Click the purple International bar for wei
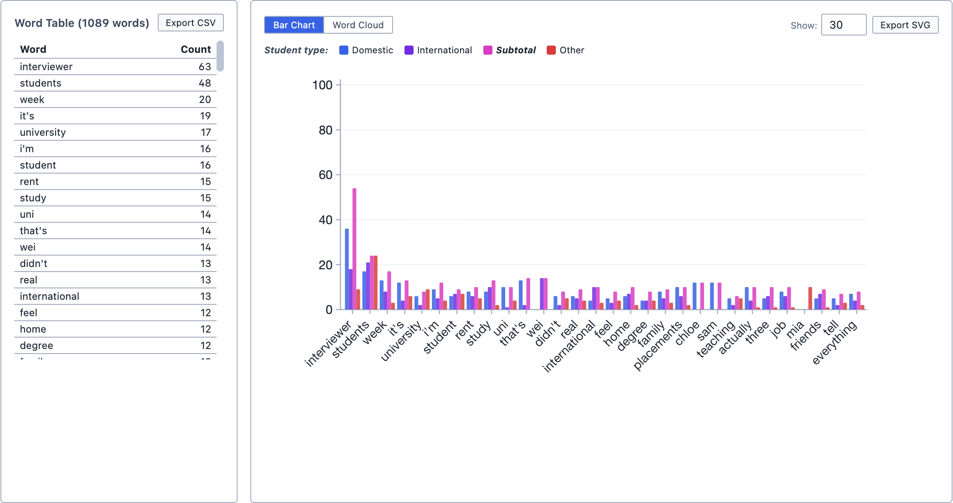The width and height of the screenshot is (953, 503). pos(542,294)
